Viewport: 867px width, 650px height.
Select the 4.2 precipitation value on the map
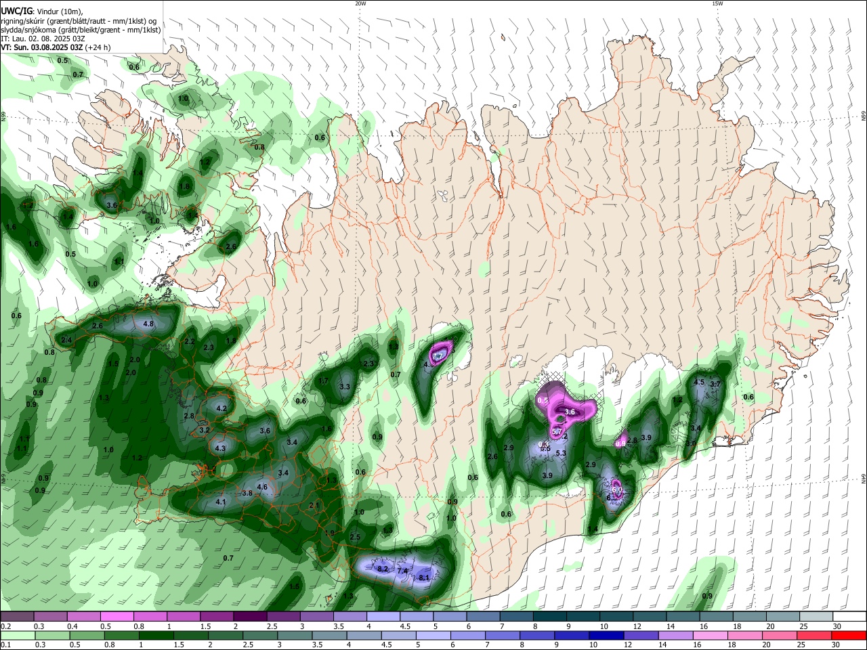pyautogui.click(x=221, y=409)
